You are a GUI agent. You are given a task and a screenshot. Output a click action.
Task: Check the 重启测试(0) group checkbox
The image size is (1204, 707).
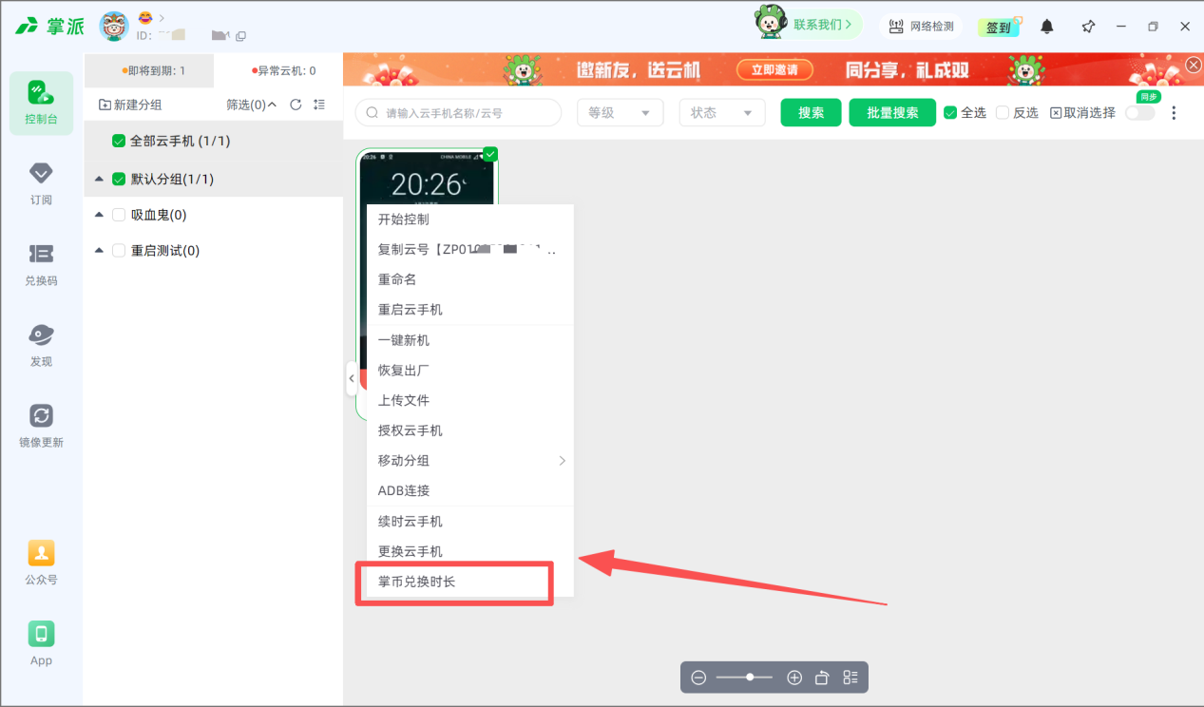tap(119, 251)
